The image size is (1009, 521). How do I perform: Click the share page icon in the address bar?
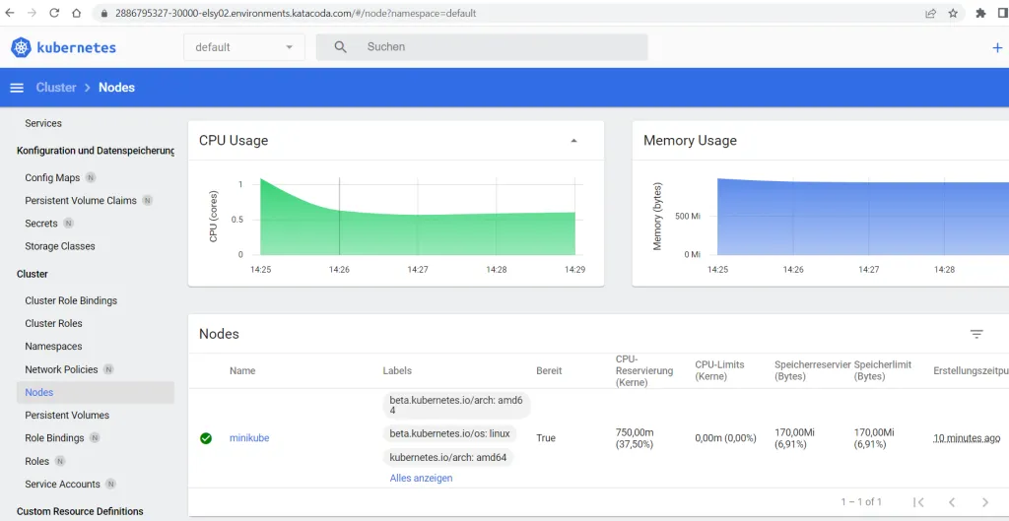pos(930,13)
